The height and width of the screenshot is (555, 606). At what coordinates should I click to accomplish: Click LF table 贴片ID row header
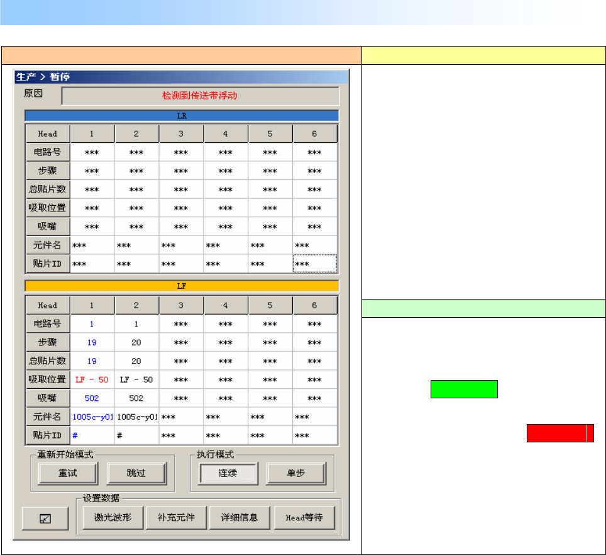point(48,435)
